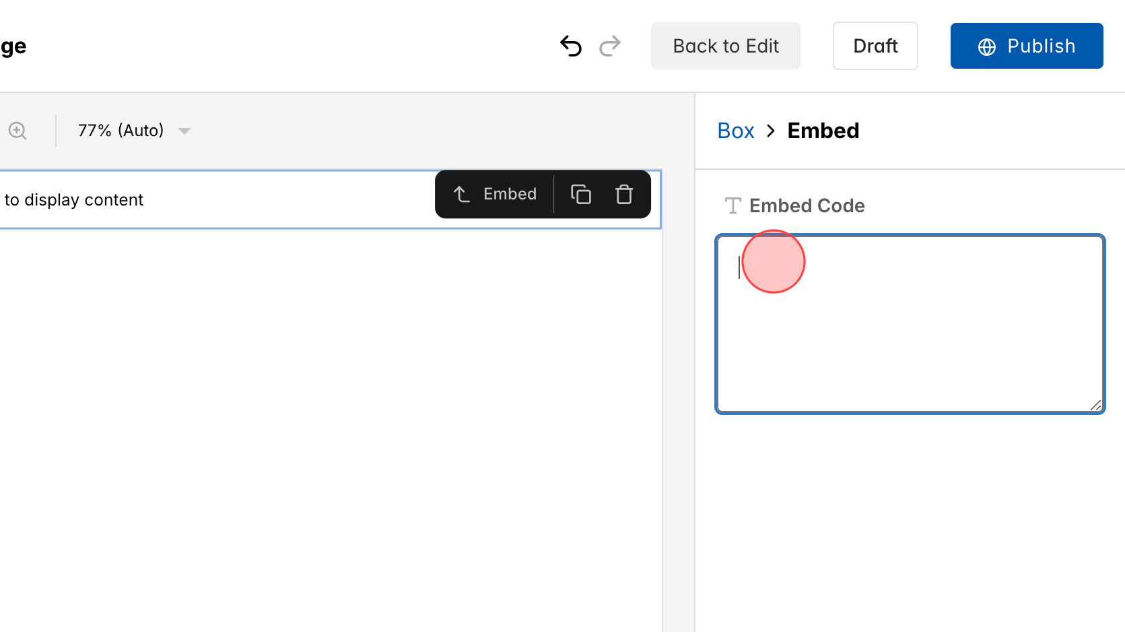Open the Draft status control

875,46
